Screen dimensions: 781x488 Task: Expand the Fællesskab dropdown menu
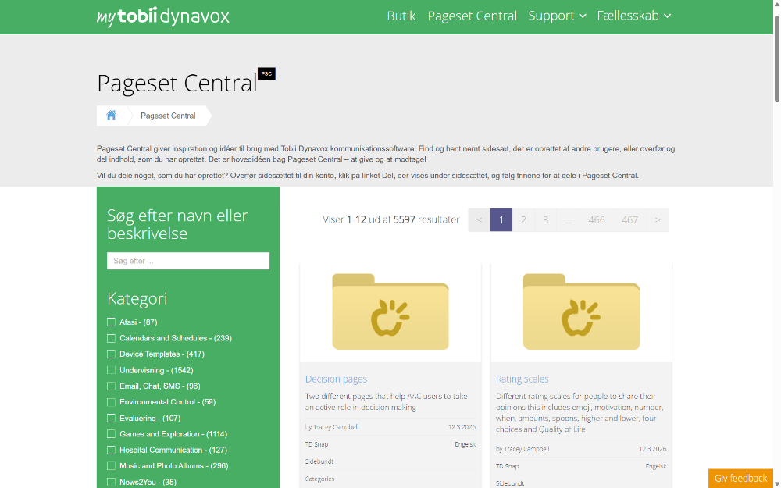coord(633,16)
